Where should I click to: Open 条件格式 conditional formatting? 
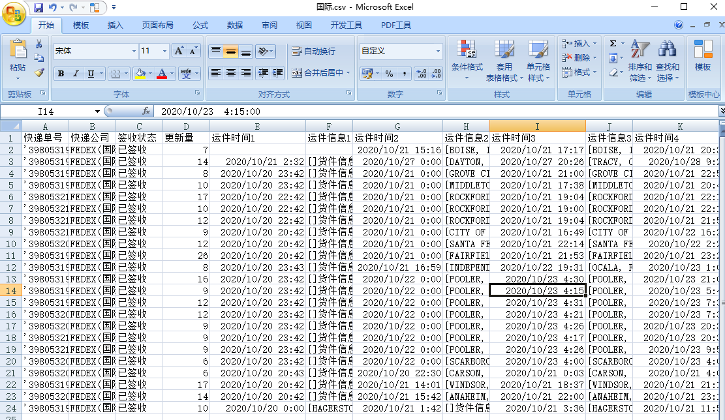467,59
